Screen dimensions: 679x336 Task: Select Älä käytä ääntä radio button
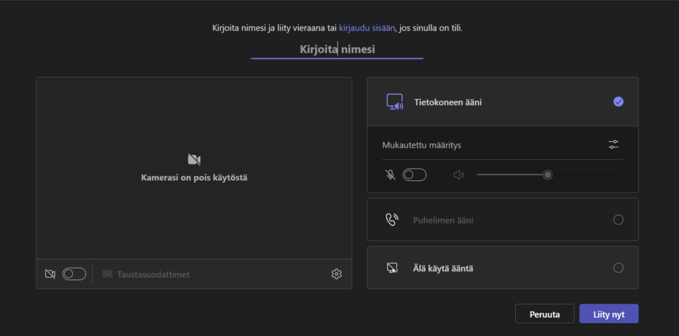(x=619, y=268)
